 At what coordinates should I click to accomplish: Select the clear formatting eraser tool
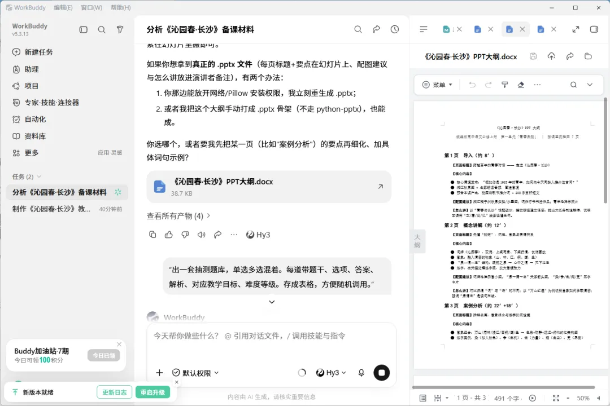[521, 85]
